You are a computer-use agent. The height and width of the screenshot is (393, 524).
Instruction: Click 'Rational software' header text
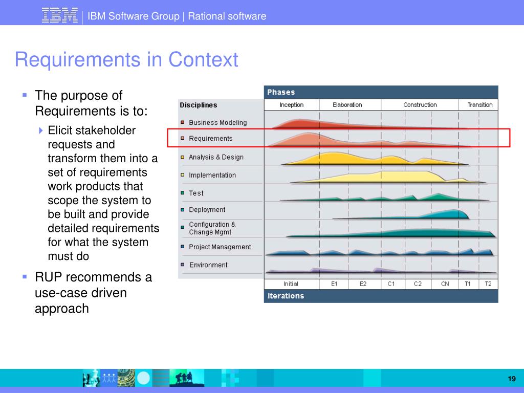pos(227,16)
